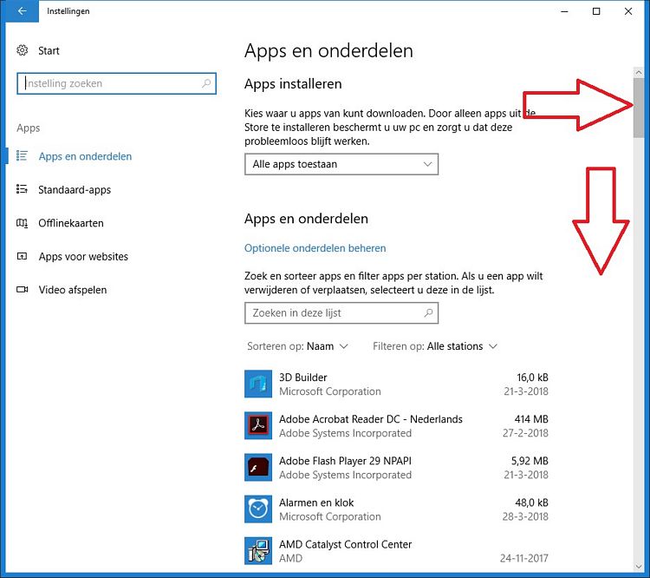Click the 24-11-2017 install date
This screenshot has width=650, height=578.
pos(524,558)
